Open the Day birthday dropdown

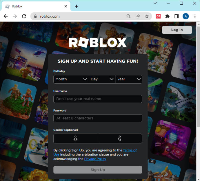102,79
